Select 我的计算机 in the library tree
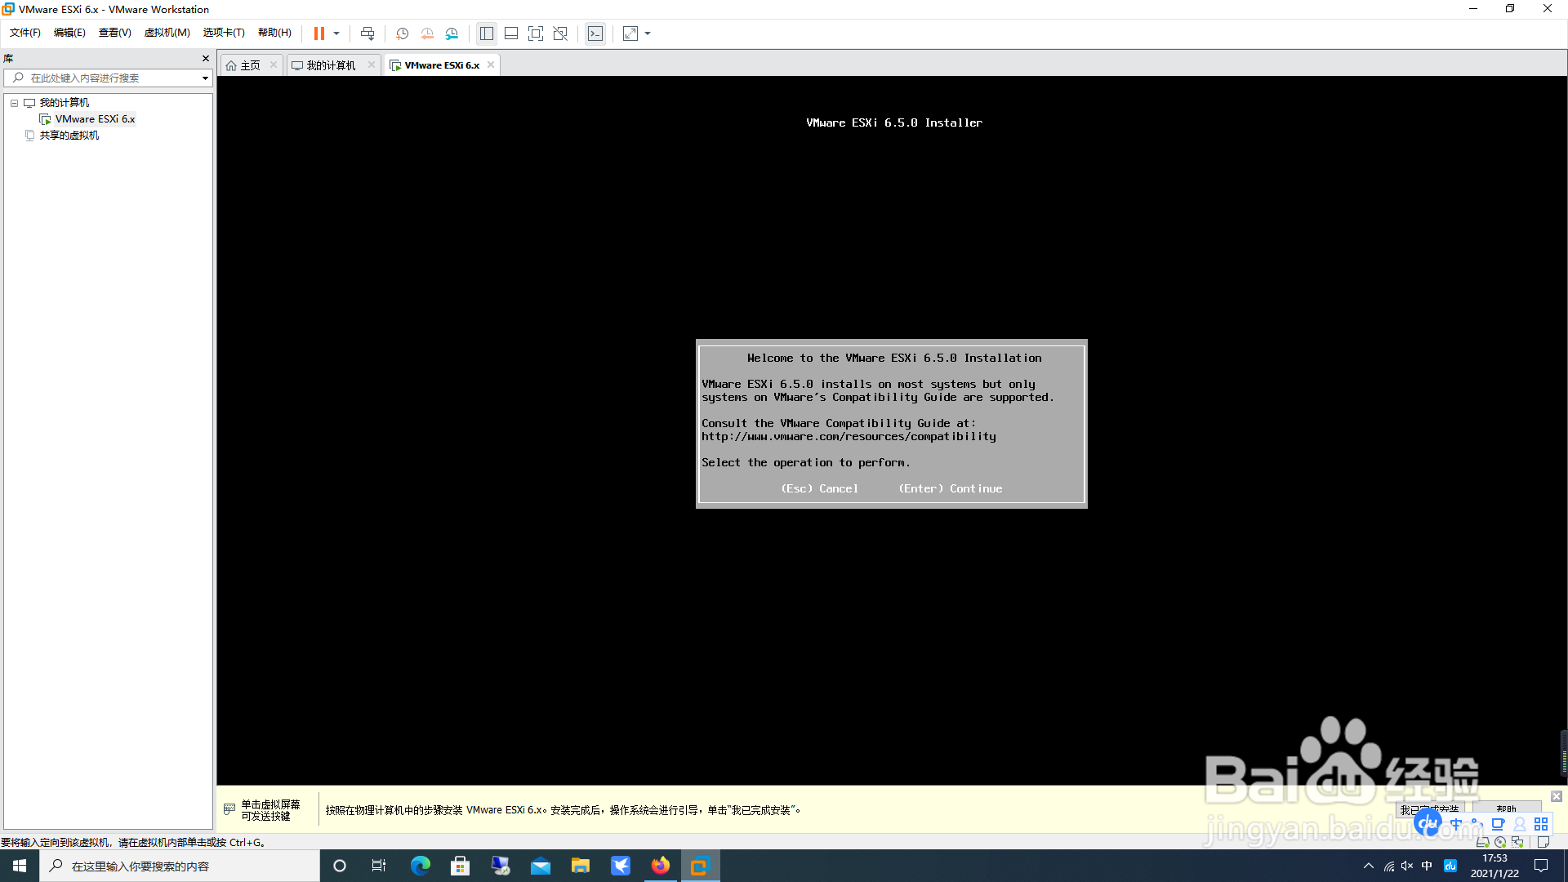Viewport: 1568px width, 882px height. (x=65, y=103)
